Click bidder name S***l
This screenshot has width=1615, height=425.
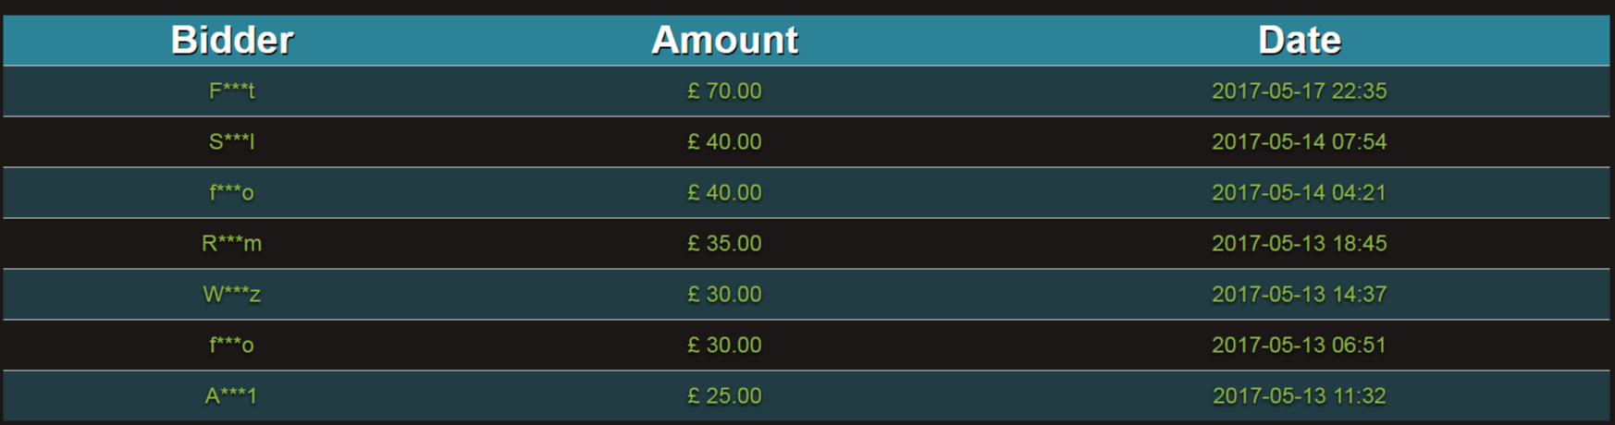click(232, 142)
